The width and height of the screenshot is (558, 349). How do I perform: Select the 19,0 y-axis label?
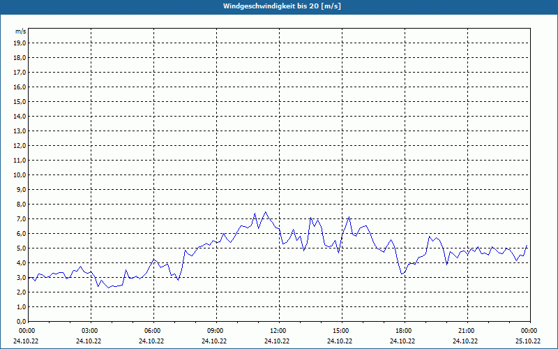[x=20, y=43]
